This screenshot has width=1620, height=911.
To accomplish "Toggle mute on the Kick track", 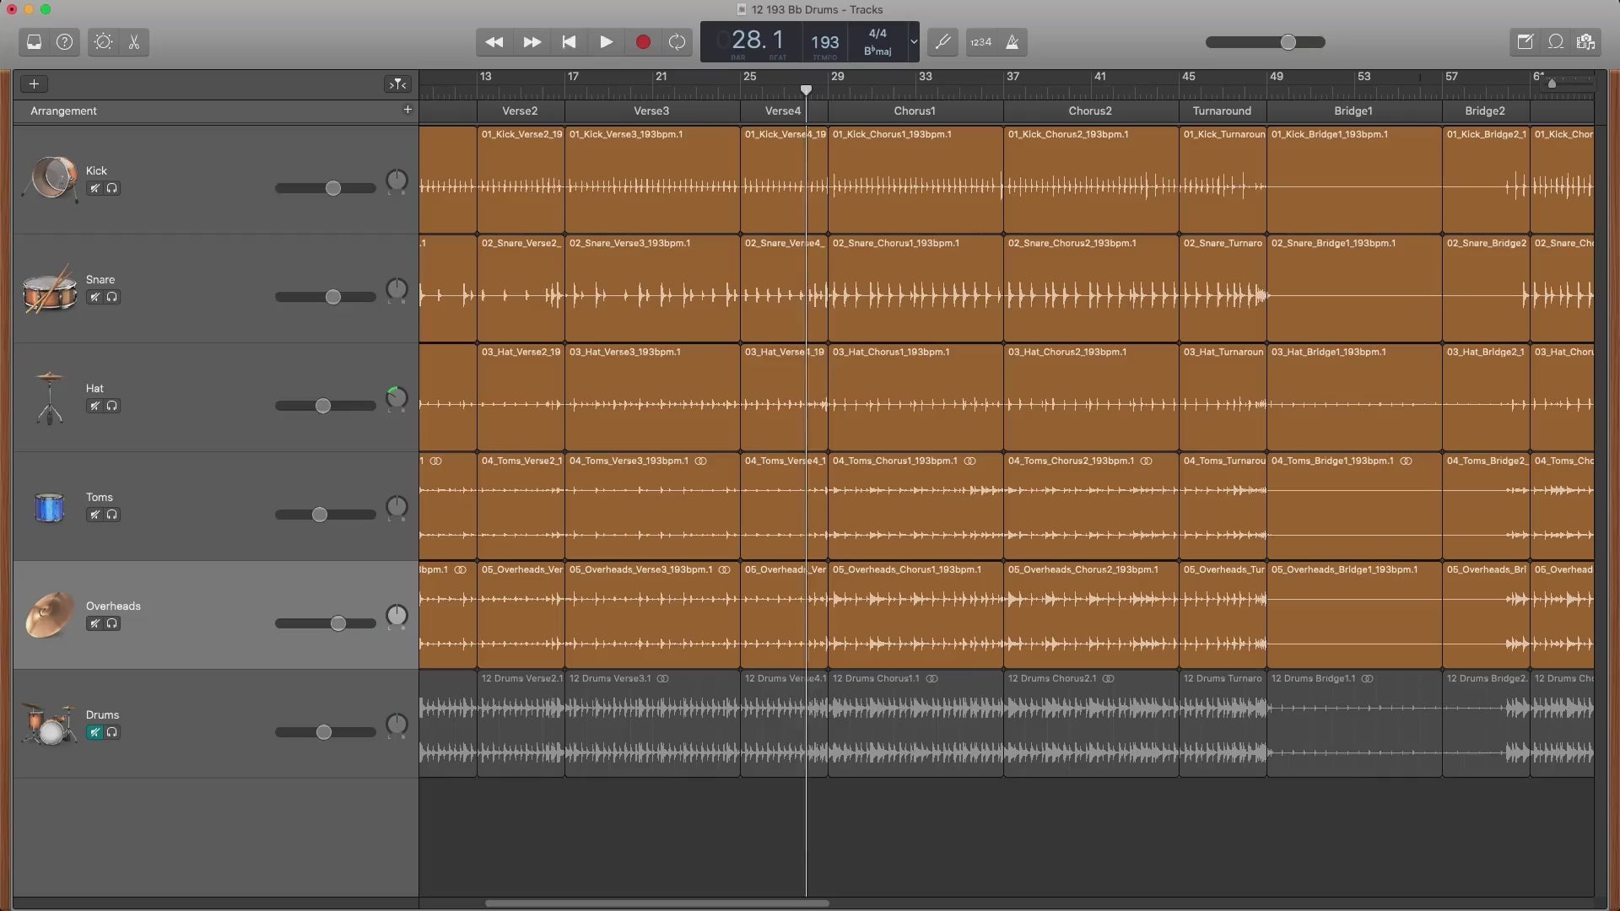I will point(94,188).
